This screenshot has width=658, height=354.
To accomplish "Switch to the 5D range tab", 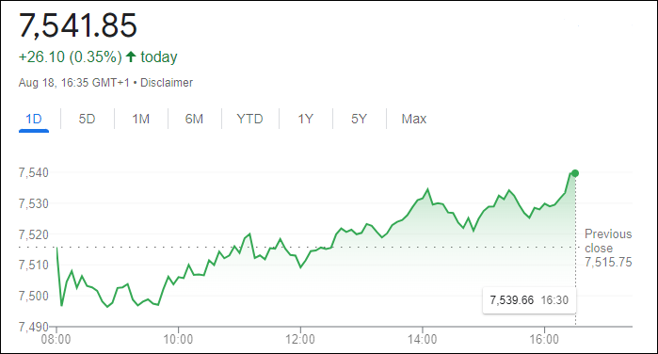I will click(87, 120).
